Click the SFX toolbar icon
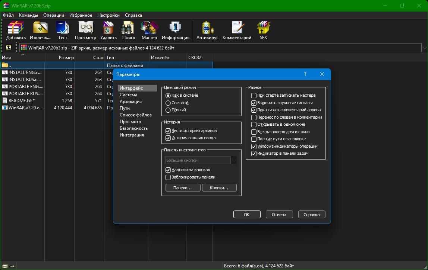The image size is (428, 270). click(x=263, y=30)
